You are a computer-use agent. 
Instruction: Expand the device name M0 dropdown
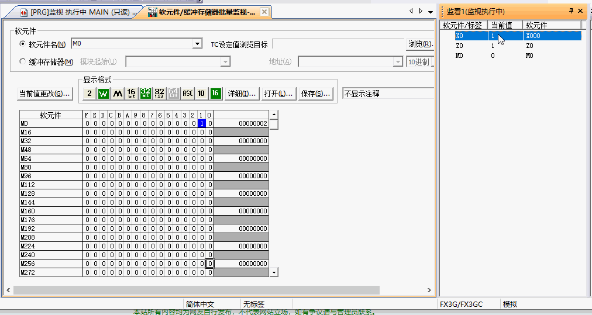(x=197, y=44)
